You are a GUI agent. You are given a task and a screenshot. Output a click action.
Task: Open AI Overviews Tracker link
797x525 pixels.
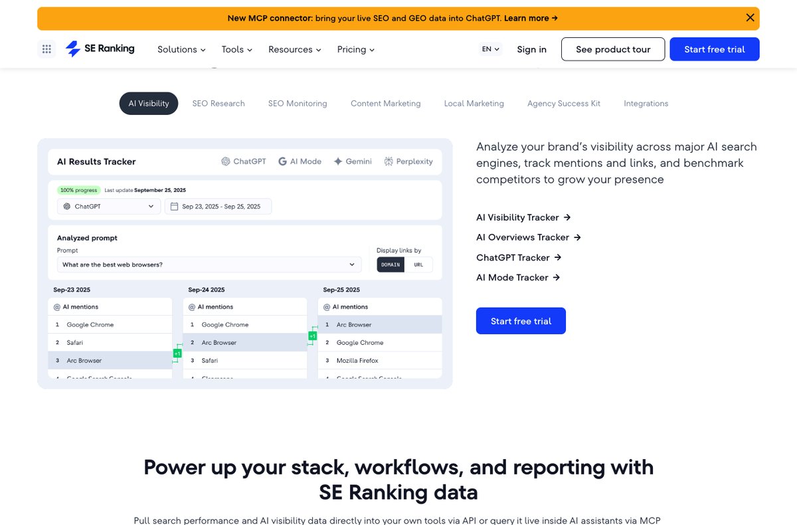(x=529, y=237)
